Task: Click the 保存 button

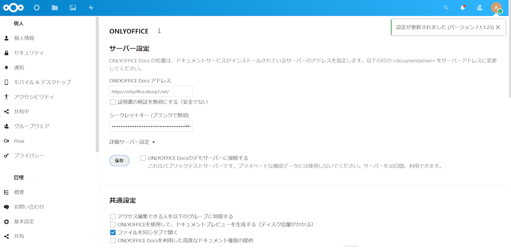Action: pyautogui.click(x=119, y=160)
